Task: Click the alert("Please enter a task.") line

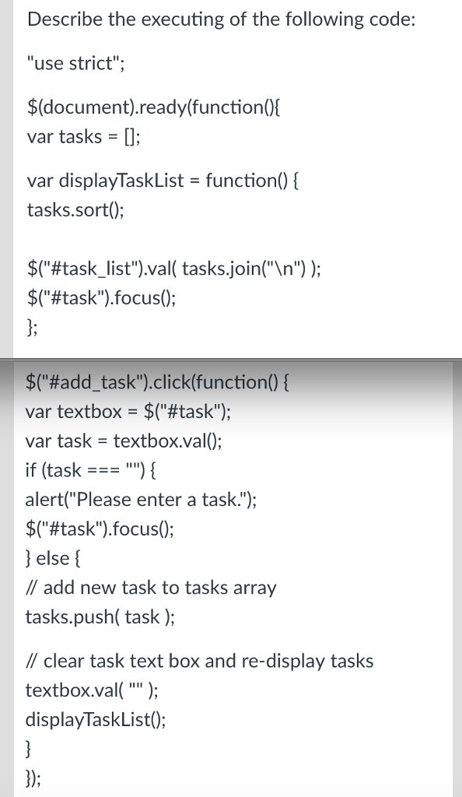Action: coord(141,500)
